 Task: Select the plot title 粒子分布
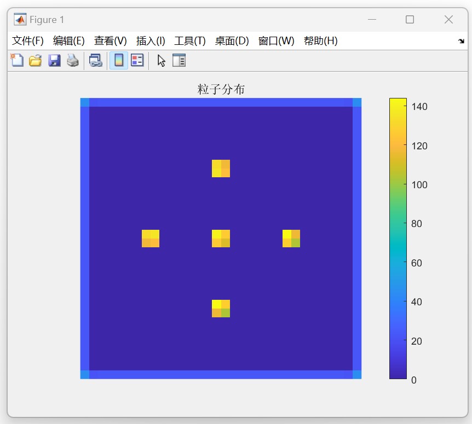click(x=221, y=89)
